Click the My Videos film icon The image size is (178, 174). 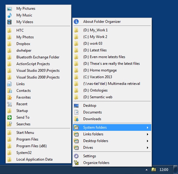[x=9, y=22]
